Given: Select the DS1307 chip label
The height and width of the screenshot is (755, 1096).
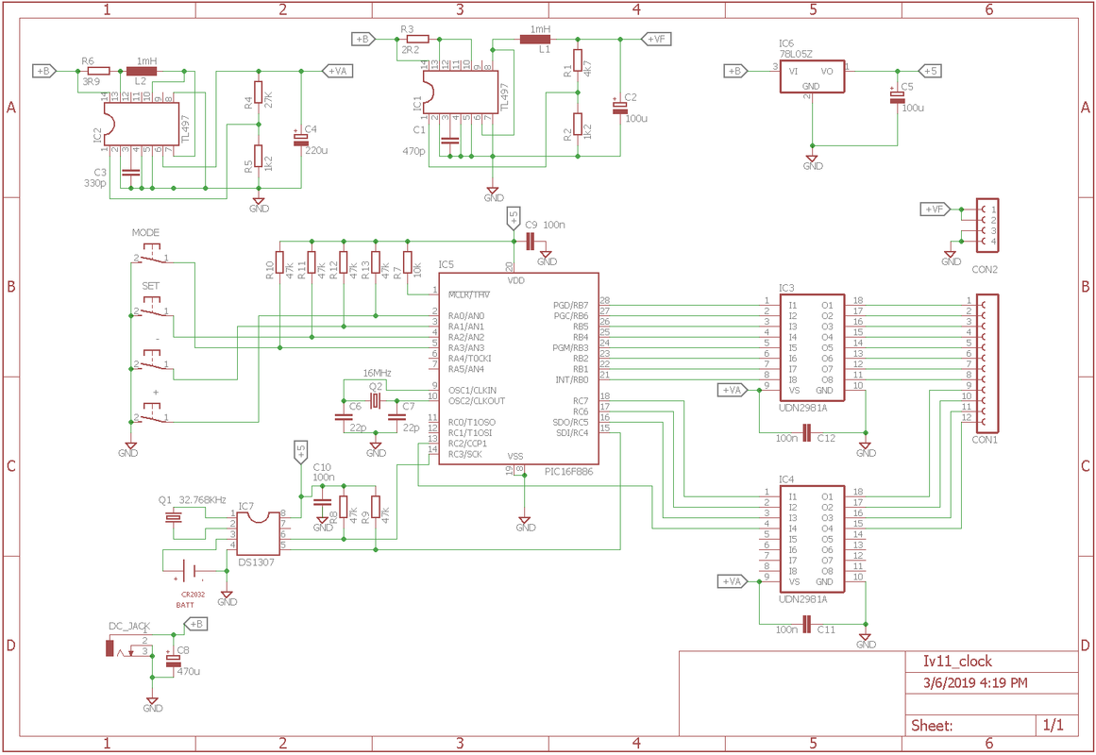Looking at the screenshot, I should [x=256, y=562].
